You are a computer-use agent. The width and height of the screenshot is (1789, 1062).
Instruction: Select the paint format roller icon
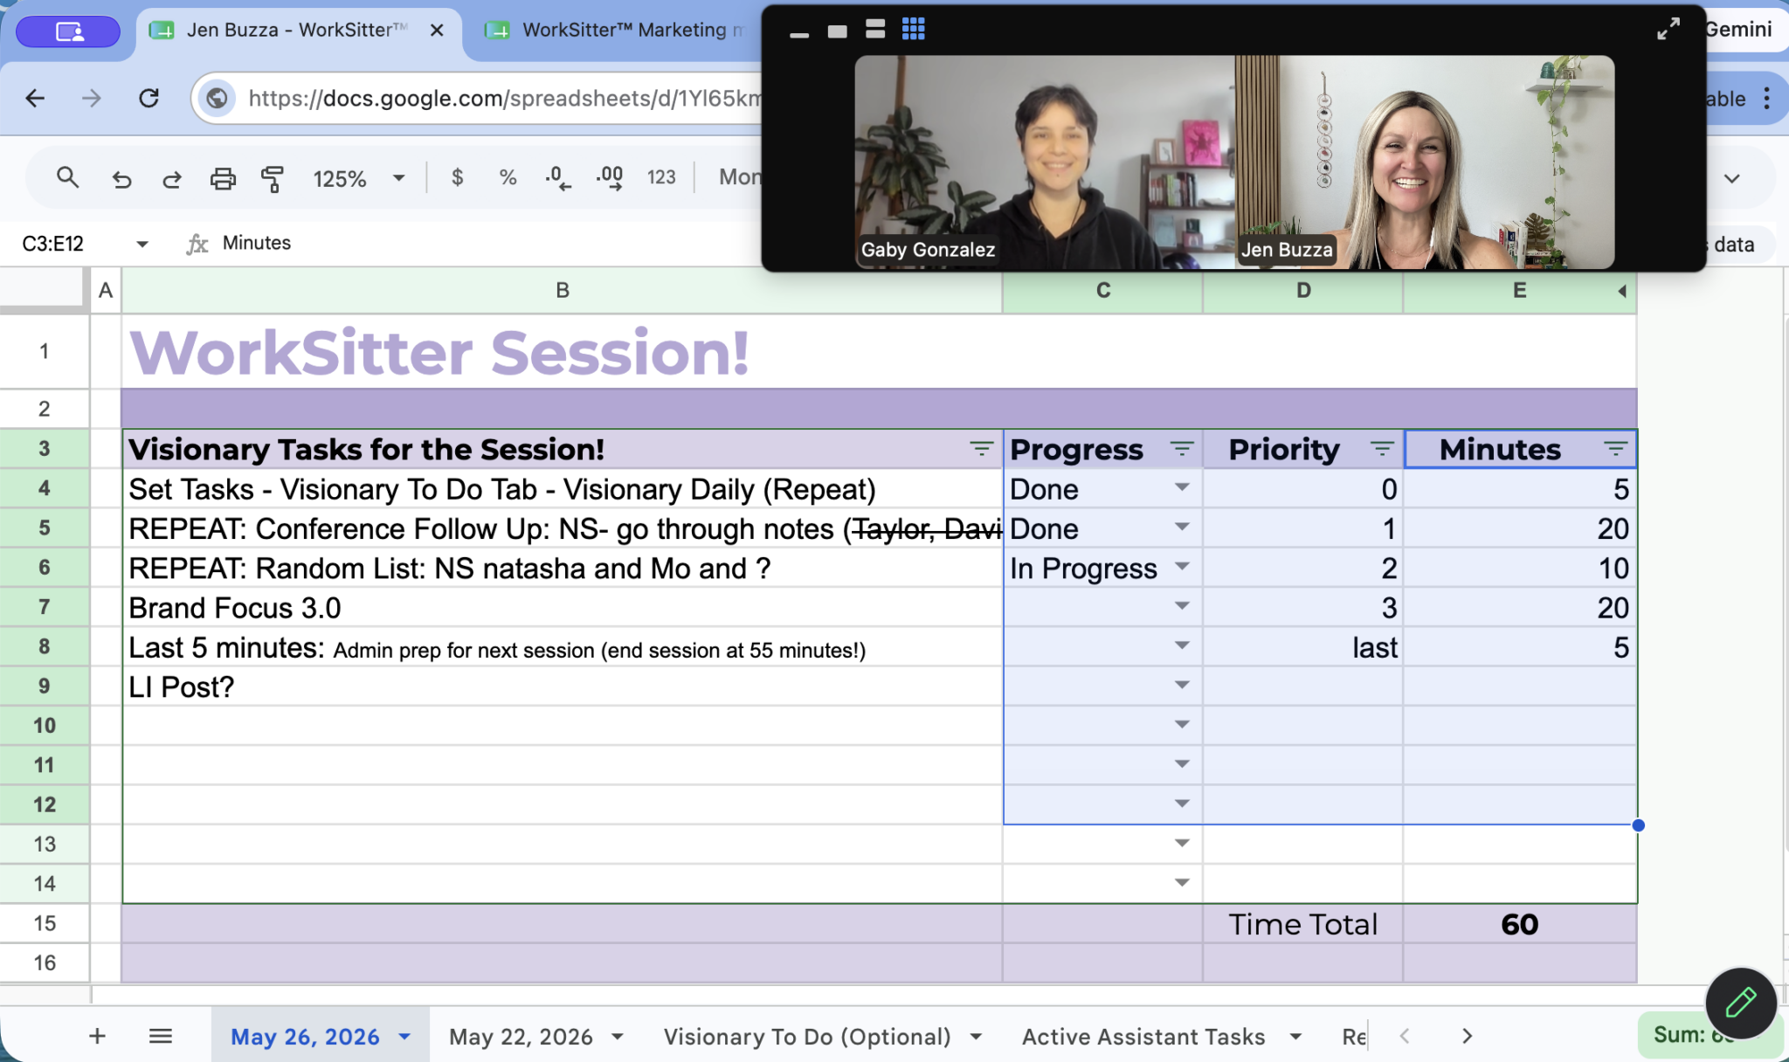(273, 179)
